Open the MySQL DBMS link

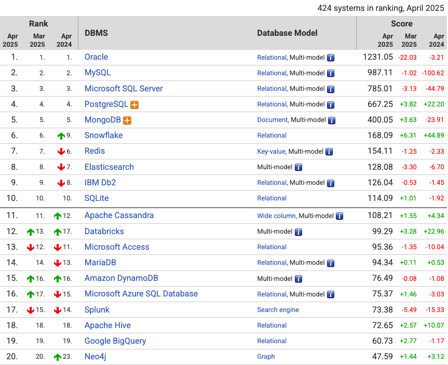(x=98, y=73)
